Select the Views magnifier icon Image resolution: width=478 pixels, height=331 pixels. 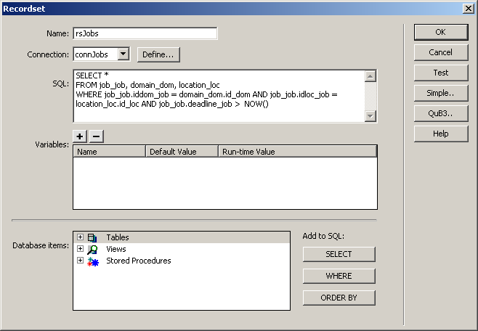tap(92, 249)
